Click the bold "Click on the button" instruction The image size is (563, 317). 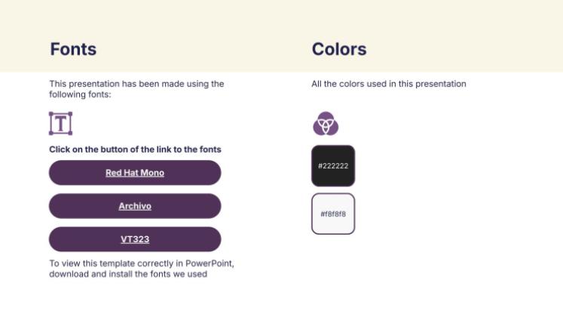pos(135,149)
